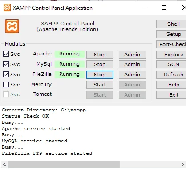Click the disabled Tomcat Svc checkbox

[6, 94]
